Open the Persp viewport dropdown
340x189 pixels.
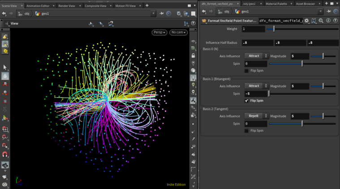point(159,33)
